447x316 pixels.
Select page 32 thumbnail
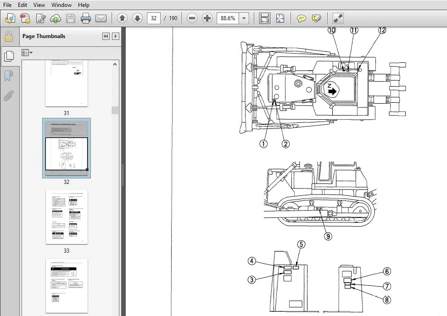pos(67,148)
